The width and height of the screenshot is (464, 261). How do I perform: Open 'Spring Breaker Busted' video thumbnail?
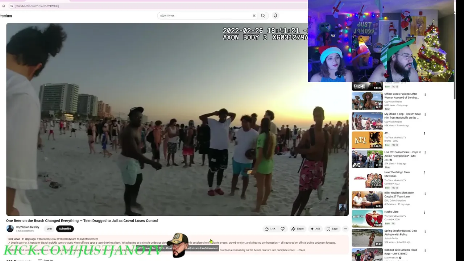point(367,237)
